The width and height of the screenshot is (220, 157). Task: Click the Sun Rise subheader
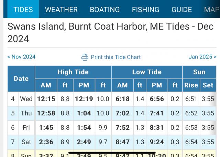tap(191, 85)
